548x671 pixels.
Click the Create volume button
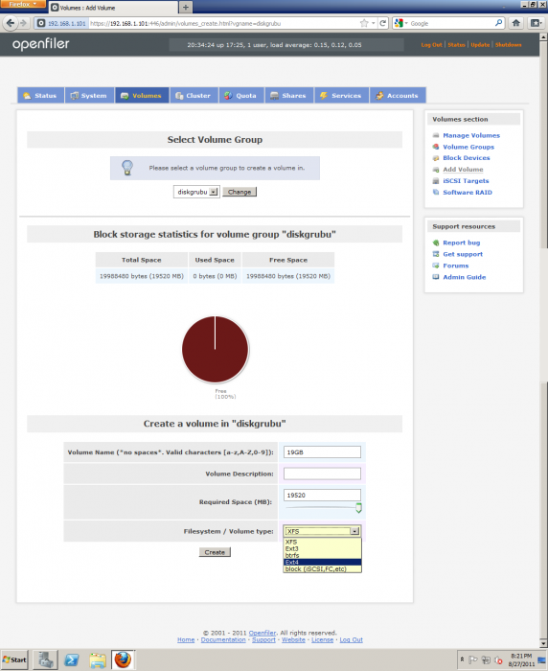click(x=215, y=552)
